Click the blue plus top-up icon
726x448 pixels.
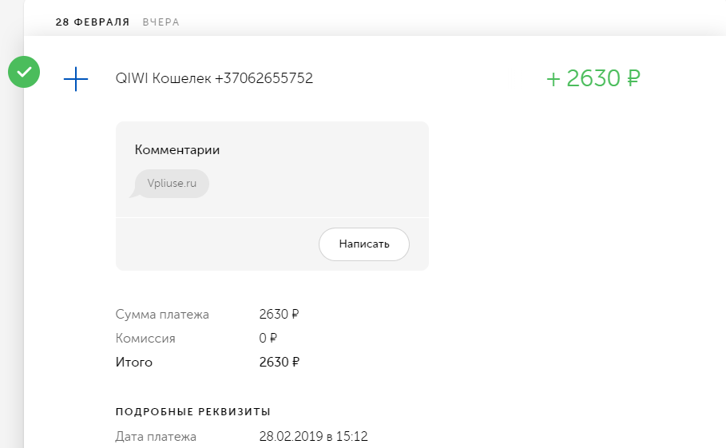[76, 79]
